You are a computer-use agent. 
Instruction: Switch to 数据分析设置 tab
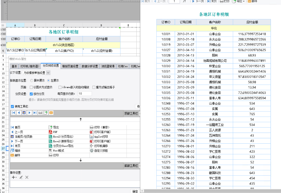[x=90, y=66]
